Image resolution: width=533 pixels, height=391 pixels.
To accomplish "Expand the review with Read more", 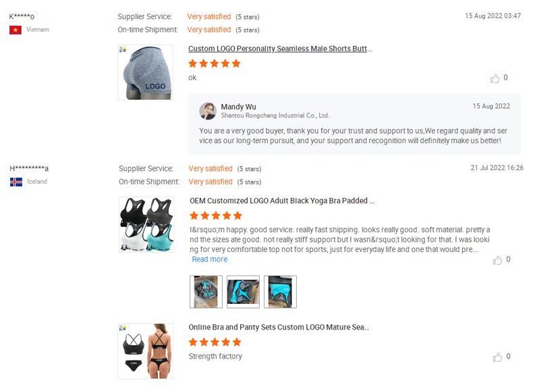I will (210, 259).
